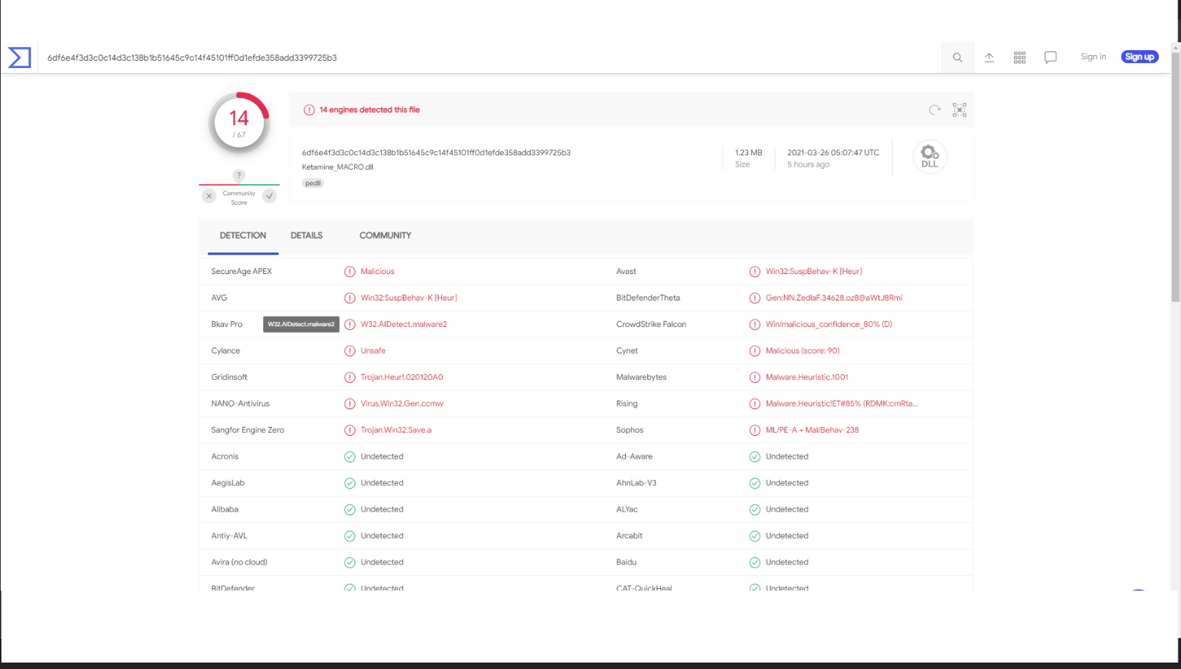Click Win/malicious_confidence_80% CrowdStrike result

click(829, 324)
